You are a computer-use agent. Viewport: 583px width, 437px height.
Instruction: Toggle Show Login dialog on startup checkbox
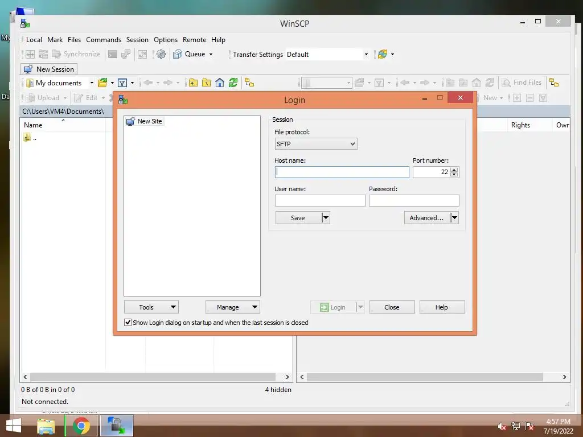click(x=128, y=322)
